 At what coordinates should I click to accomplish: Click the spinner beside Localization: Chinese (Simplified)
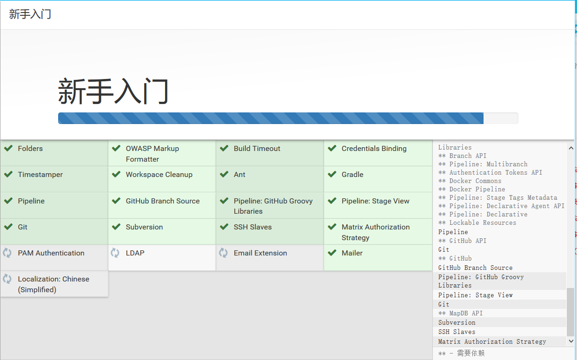click(x=7, y=279)
